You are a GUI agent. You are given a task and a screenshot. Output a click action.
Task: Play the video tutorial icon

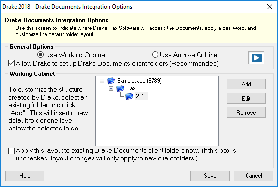click(x=256, y=58)
